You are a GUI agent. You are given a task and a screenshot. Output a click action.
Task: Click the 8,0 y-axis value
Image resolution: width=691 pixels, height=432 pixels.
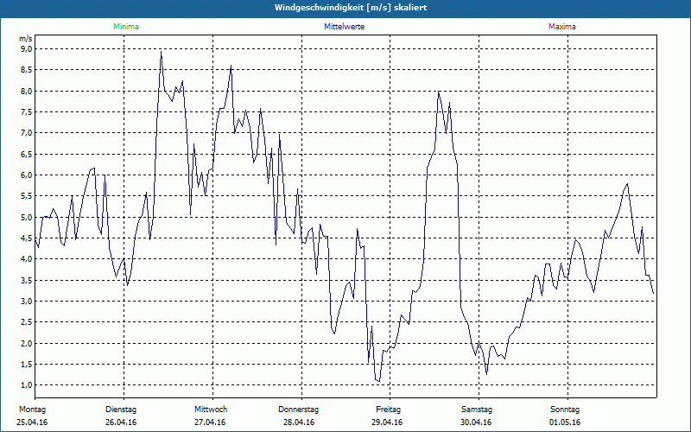pyautogui.click(x=27, y=91)
